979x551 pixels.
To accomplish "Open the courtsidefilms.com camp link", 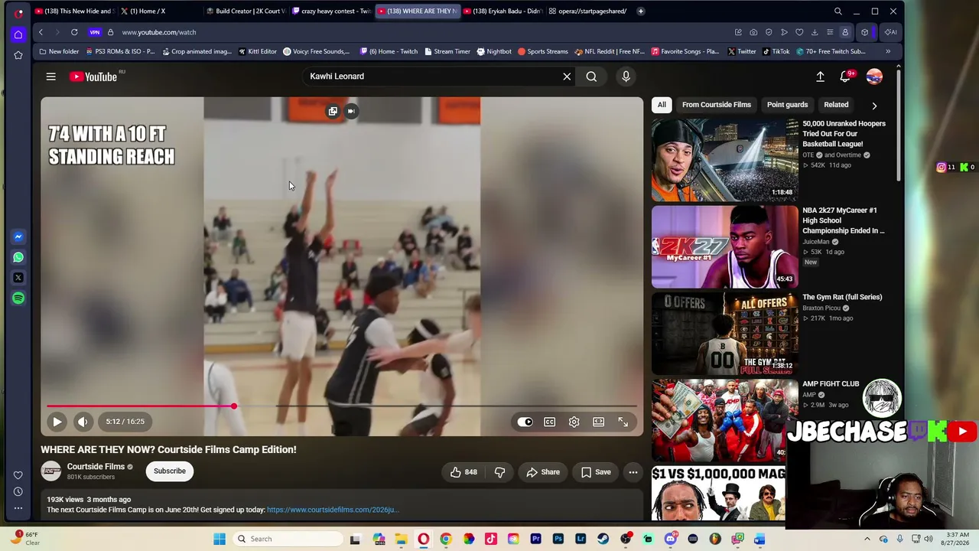I will pyautogui.click(x=333, y=510).
